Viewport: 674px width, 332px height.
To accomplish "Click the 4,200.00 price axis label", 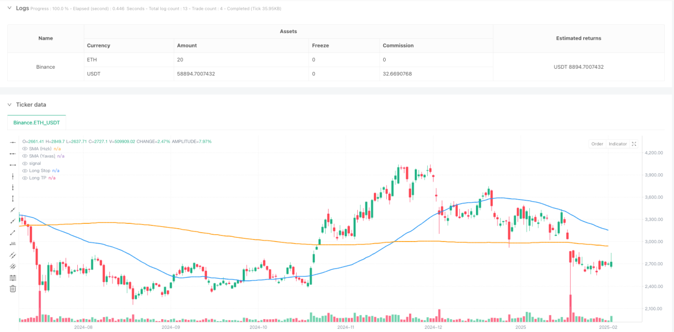I will 653,153.
